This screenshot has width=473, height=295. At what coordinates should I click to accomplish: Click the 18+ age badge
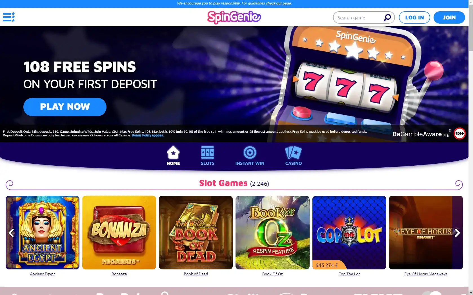459,134
